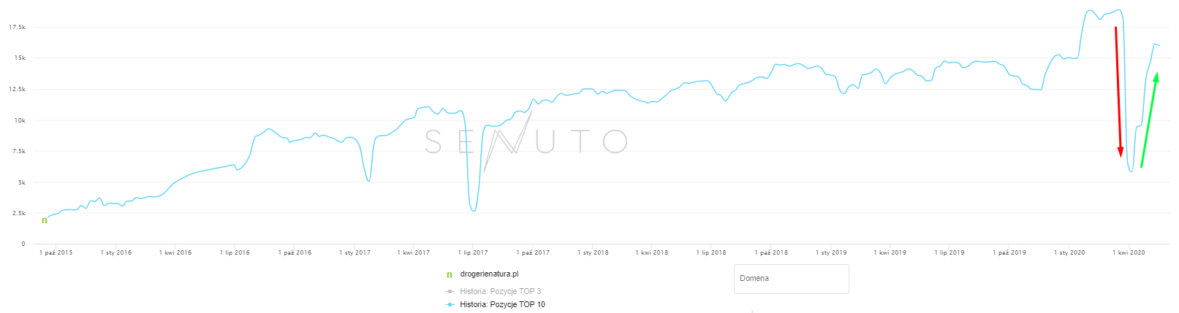Click the green upward arrow annotation
The image size is (1179, 313).
click(x=1149, y=120)
